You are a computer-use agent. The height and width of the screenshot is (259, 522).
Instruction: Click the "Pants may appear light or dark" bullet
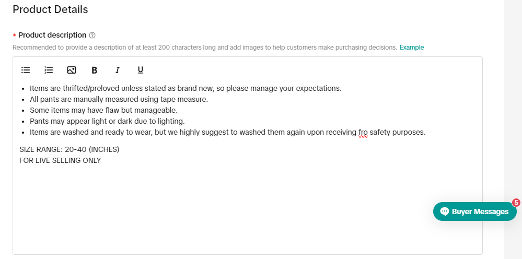[x=107, y=121]
